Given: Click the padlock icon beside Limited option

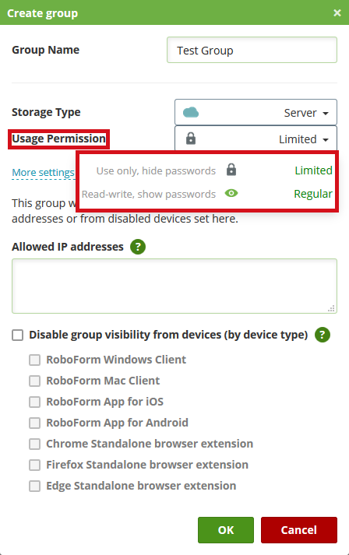Looking at the screenshot, I should 231,170.
